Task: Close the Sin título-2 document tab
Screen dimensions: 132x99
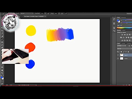Action: [x=45, y=16]
